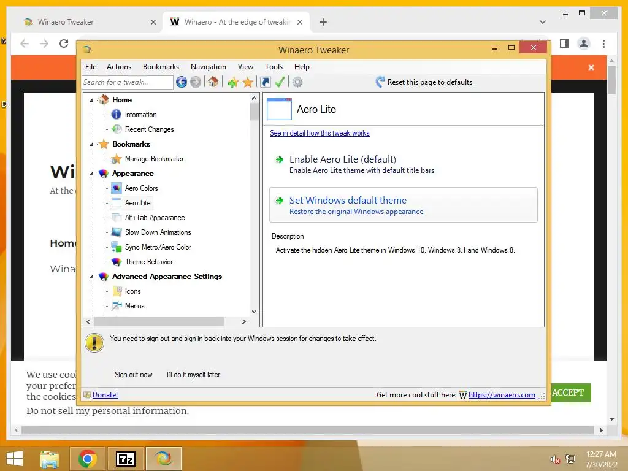This screenshot has width=628, height=471.
Task: Click the create shortcut icon in the toolbar
Action: [x=265, y=82]
